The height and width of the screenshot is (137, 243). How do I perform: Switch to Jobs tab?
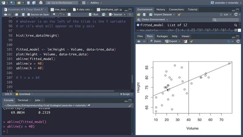[38, 100]
